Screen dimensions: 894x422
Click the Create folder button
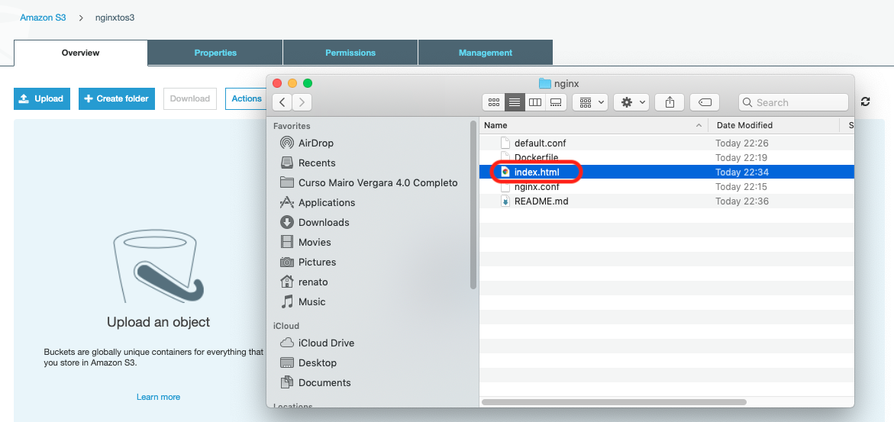coord(117,98)
